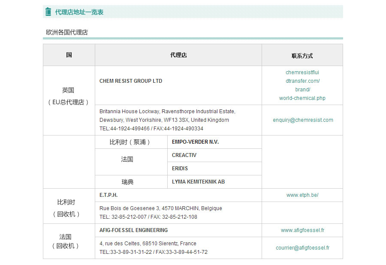Screen dimensions: 386x265
Task: Click the 代理店 column header
Action: click(x=178, y=55)
